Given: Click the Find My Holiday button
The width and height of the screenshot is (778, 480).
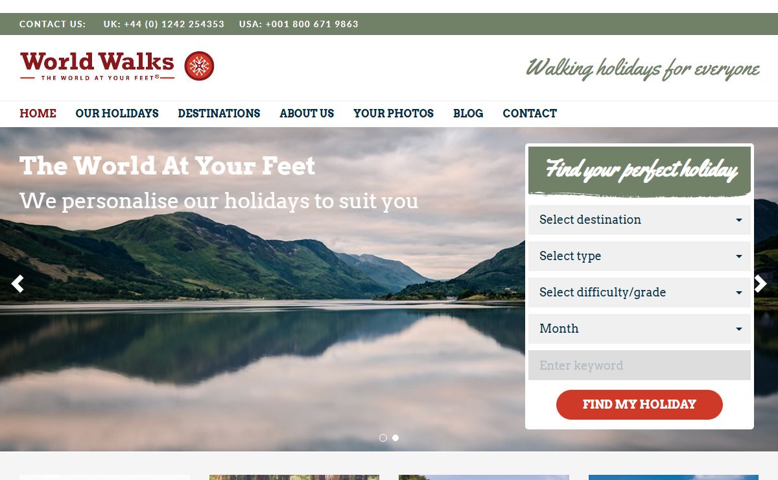Looking at the screenshot, I should (x=639, y=405).
